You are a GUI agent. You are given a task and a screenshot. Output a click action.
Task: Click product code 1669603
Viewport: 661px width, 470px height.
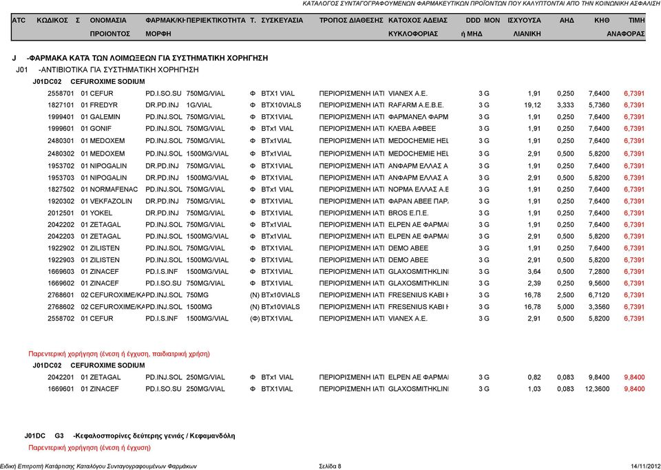point(61,272)
